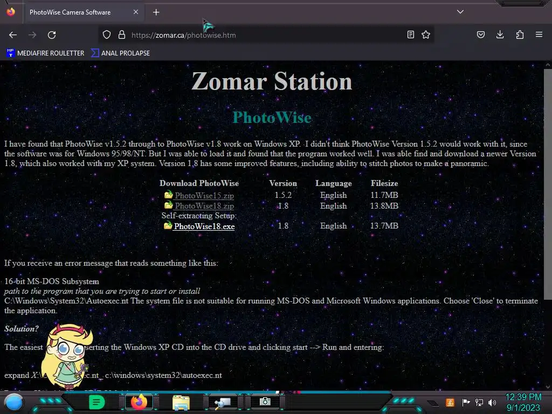Click the folder icon beside PhotoWise18.zip

click(169, 204)
